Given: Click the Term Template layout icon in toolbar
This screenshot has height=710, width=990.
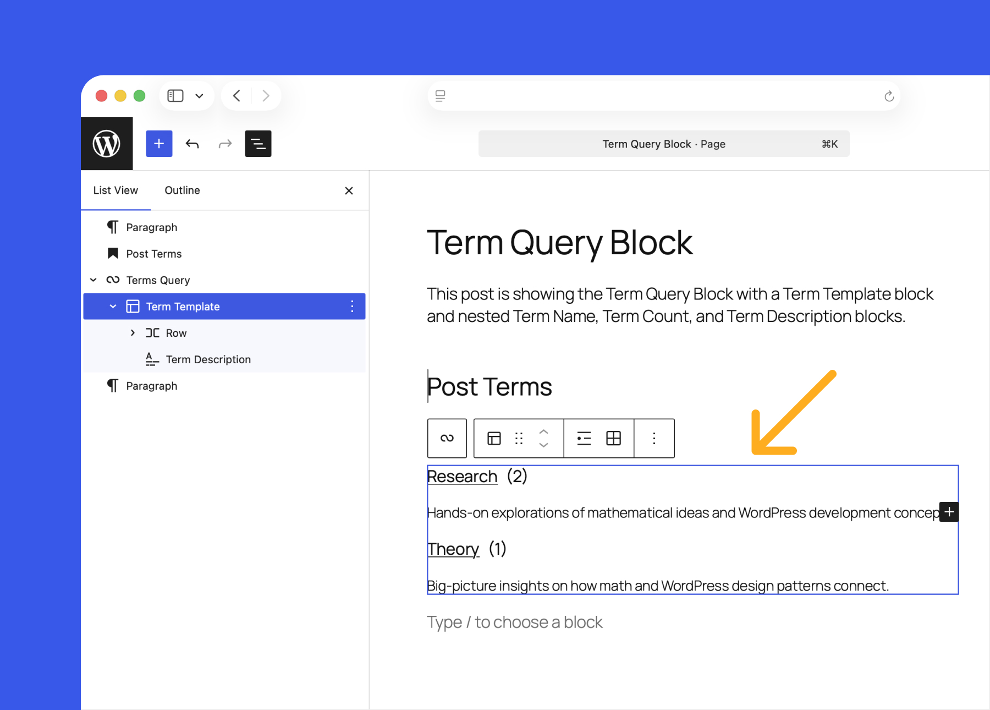Looking at the screenshot, I should pyautogui.click(x=493, y=438).
